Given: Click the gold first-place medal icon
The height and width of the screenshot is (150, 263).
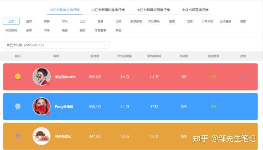Looking at the screenshot, I should click(x=18, y=77).
